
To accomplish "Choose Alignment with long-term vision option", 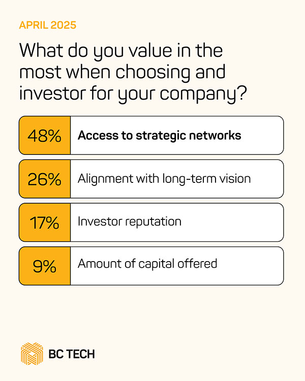I will point(164,179).
